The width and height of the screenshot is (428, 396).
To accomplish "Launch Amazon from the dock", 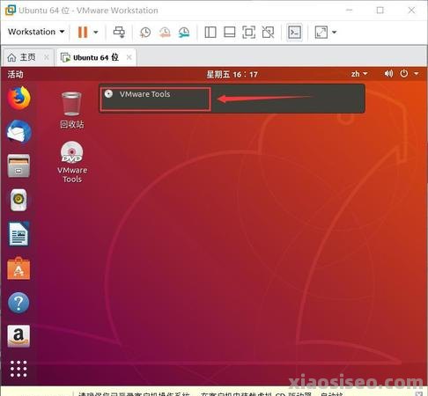I will click(x=18, y=336).
